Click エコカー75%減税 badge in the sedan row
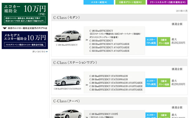Screen dimensions: 189x118 click(151, 41)
